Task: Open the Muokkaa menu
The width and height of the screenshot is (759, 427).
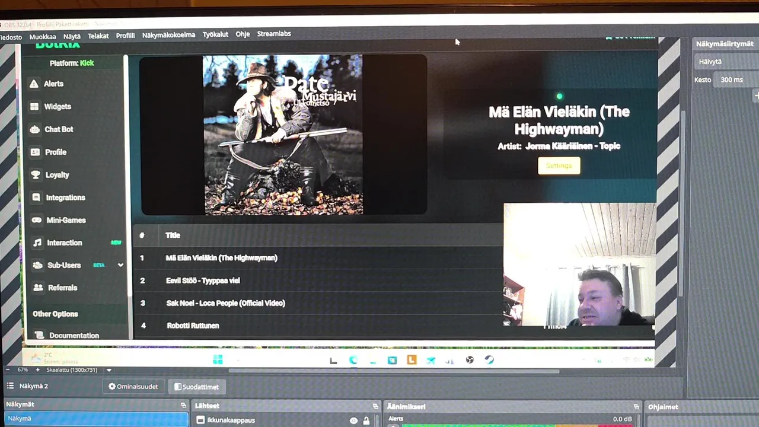Action: tap(43, 37)
